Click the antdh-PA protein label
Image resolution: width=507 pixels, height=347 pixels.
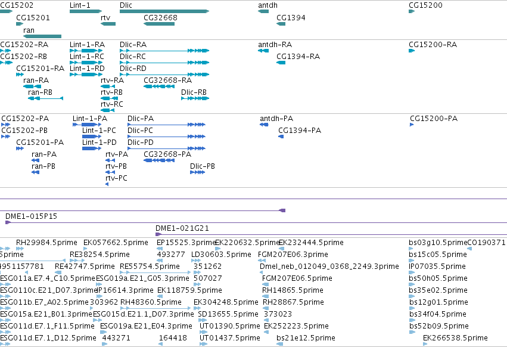pyautogui.click(x=276, y=119)
